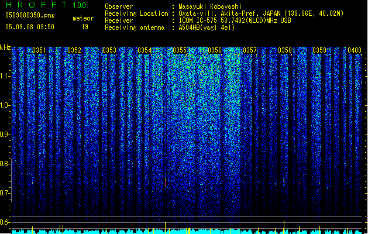This screenshot has width=368, height=234.
Task: Click the kHz axis unit label
Action: click(5, 47)
